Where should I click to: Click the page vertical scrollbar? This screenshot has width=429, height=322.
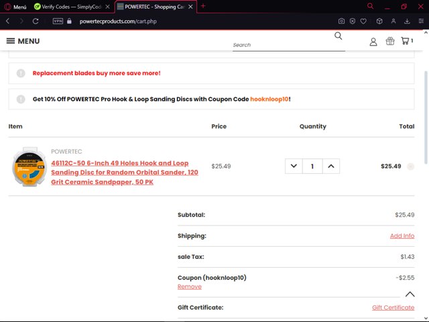[x=426, y=118]
